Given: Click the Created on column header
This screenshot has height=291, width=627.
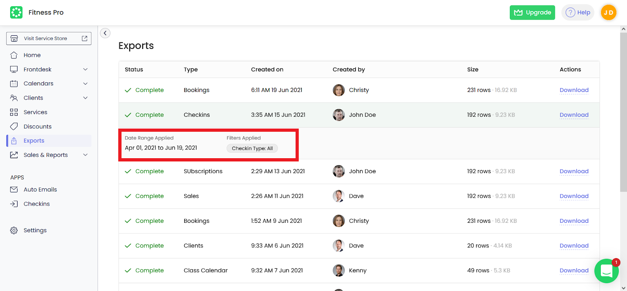Looking at the screenshot, I should click(267, 69).
